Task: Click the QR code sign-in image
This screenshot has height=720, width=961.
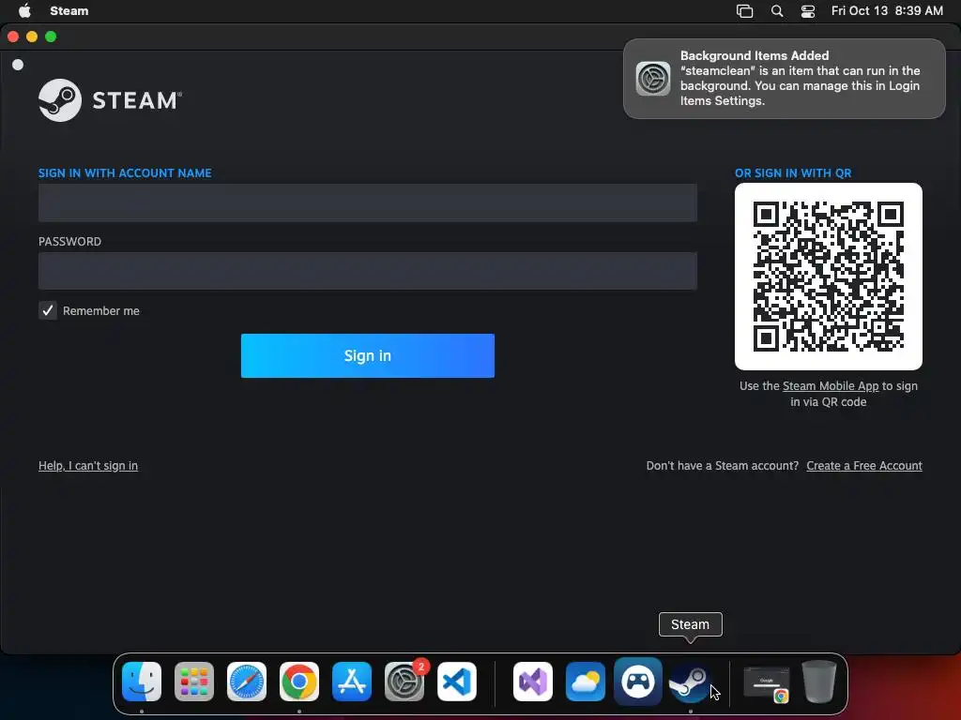Action: click(x=829, y=277)
